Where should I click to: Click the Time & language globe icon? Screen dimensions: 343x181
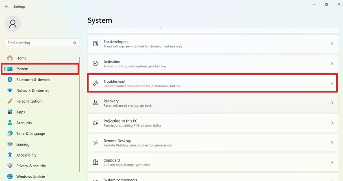[10, 134]
